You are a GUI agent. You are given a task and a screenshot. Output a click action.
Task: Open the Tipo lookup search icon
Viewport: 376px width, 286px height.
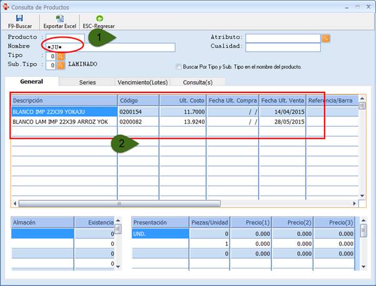[61, 56]
